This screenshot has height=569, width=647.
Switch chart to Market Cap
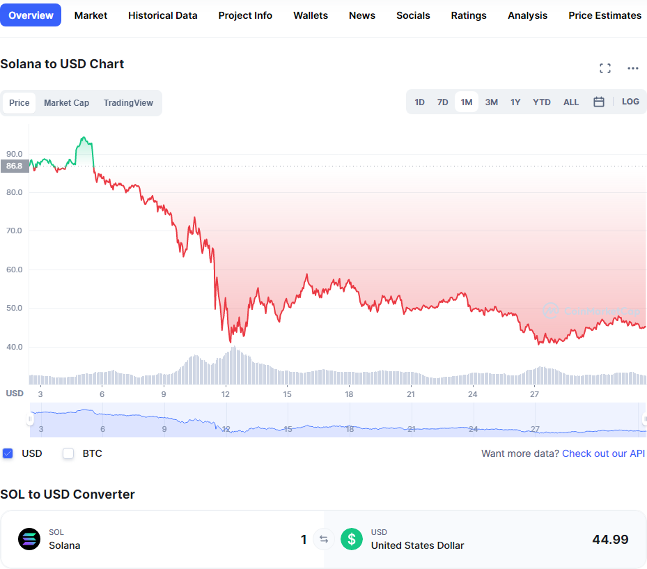coord(66,103)
